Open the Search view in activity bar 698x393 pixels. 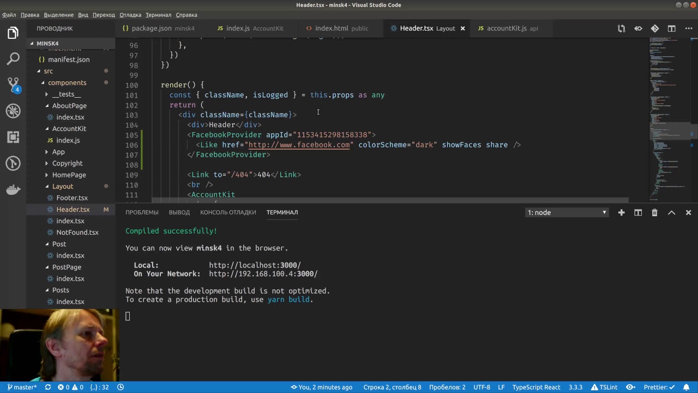pyautogui.click(x=13, y=59)
